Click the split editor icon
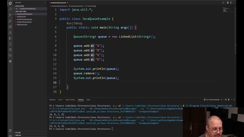 [x=231, y=3]
